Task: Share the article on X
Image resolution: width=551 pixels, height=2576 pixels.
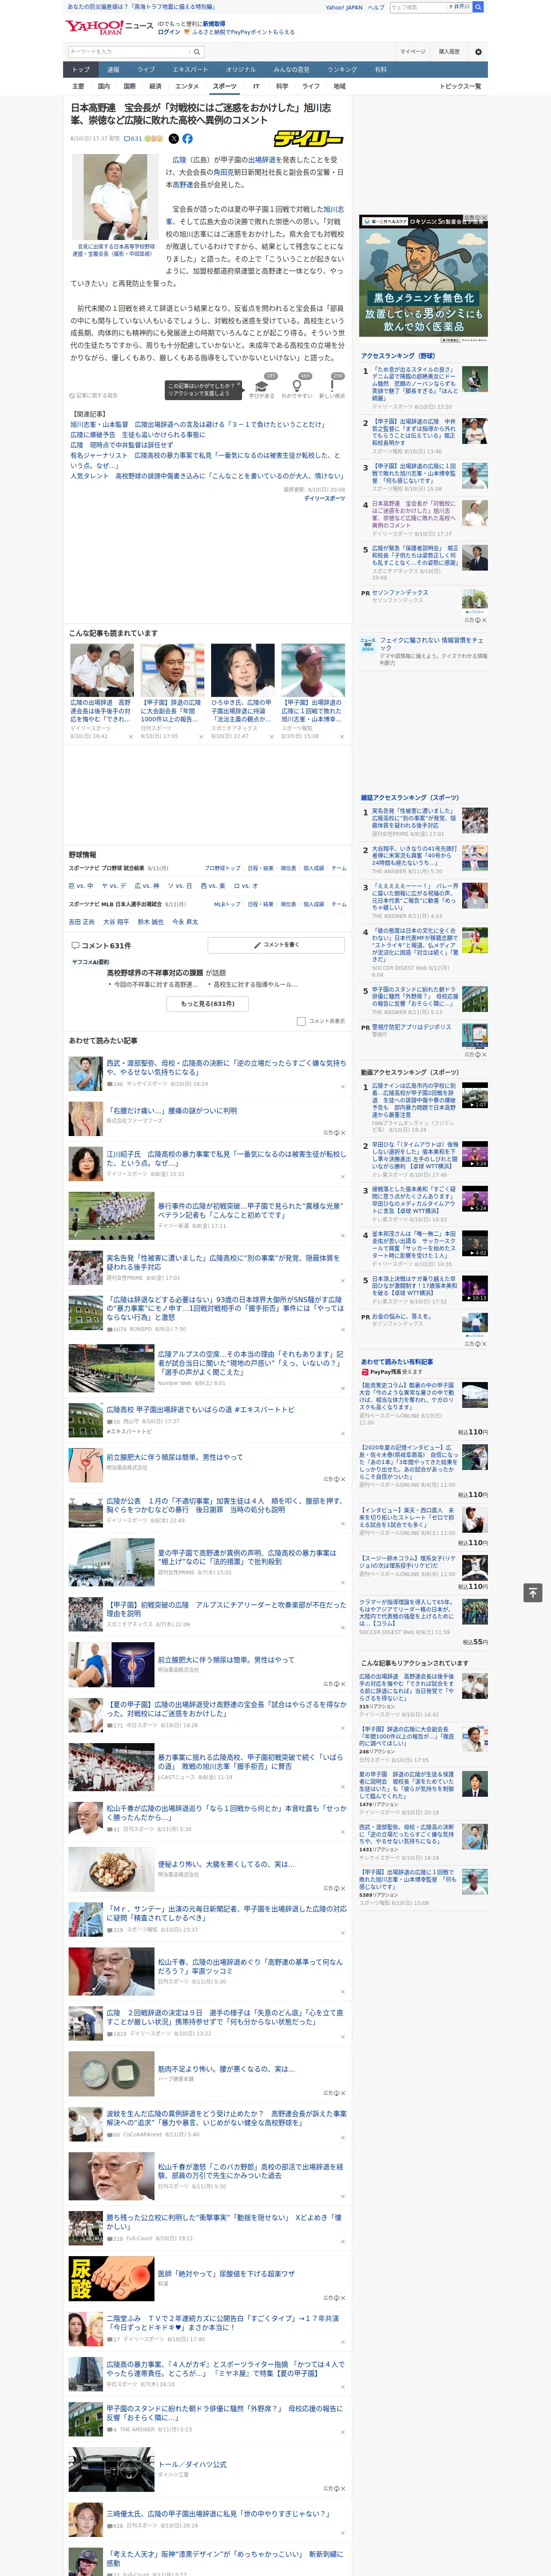Action: pyautogui.click(x=174, y=139)
